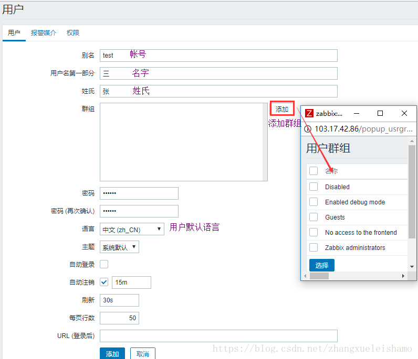Toggle the select-all 名称 checkbox

click(x=313, y=171)
